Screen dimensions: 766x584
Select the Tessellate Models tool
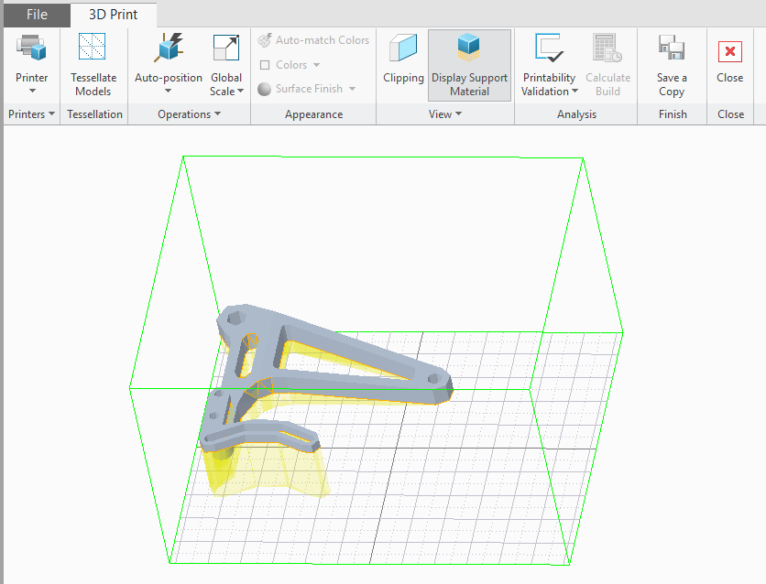[93, 49]
